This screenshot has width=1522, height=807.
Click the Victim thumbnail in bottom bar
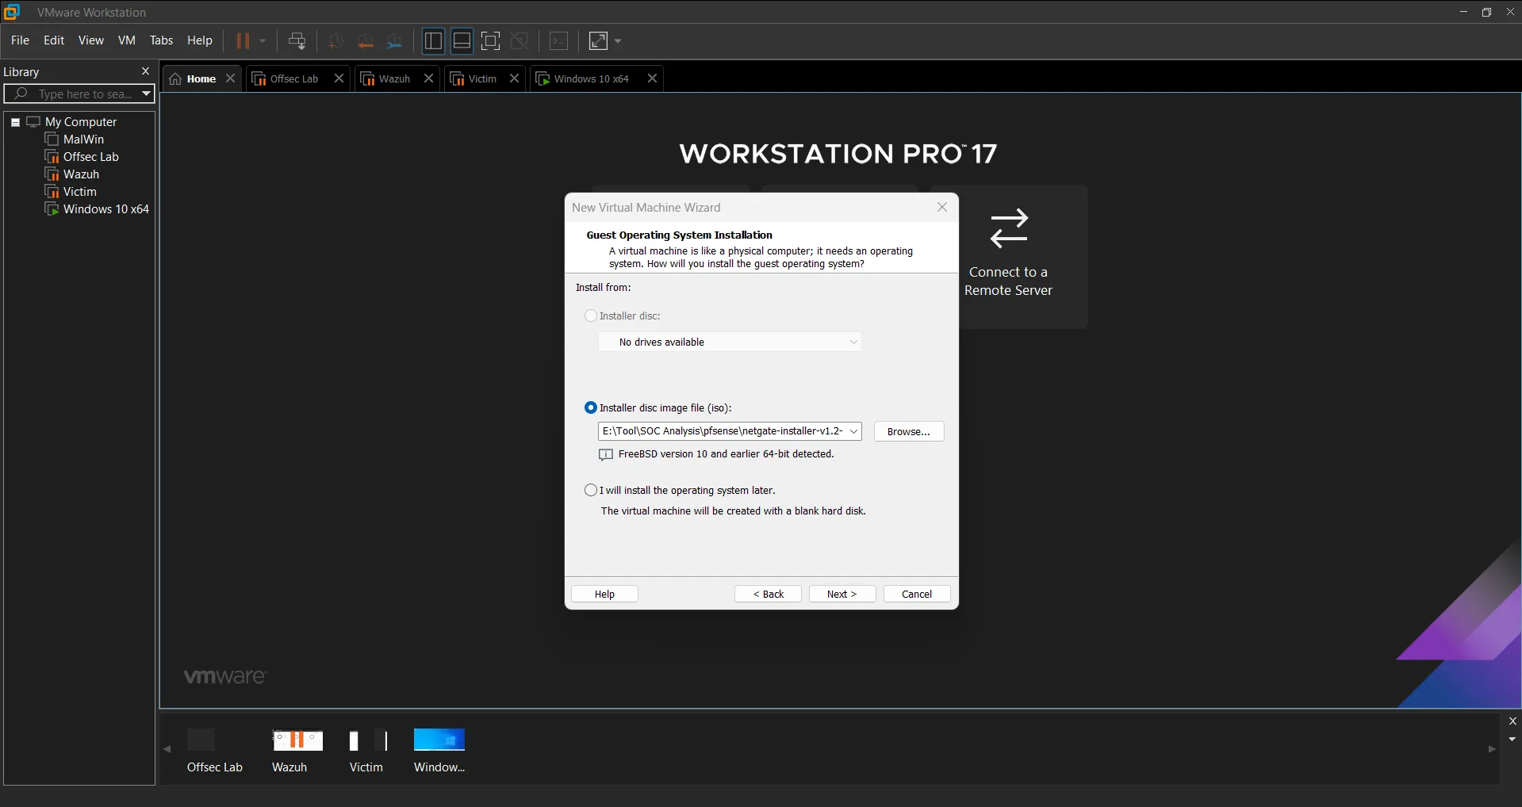pos(366,750)
